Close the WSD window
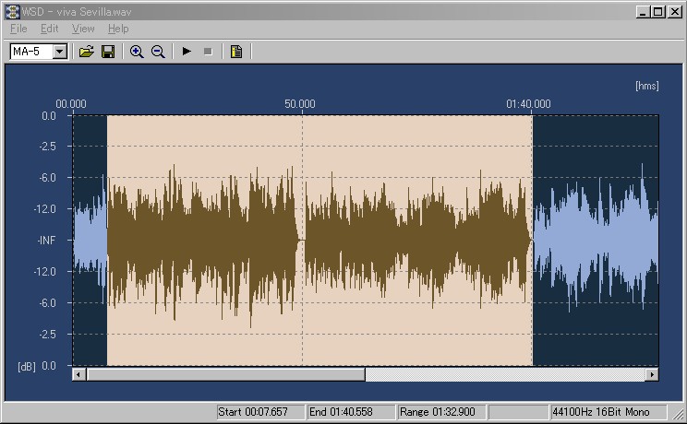 tap(674, 12)
